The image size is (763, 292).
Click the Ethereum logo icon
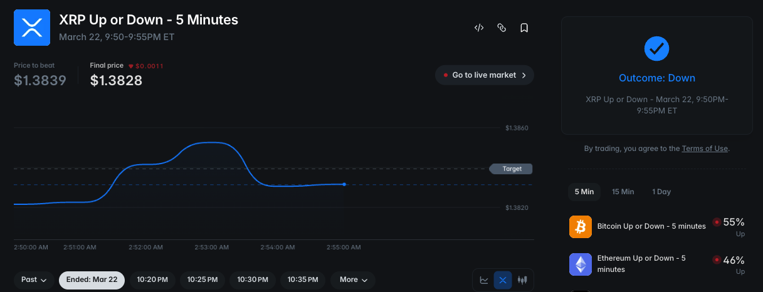(x=581, y=264)
